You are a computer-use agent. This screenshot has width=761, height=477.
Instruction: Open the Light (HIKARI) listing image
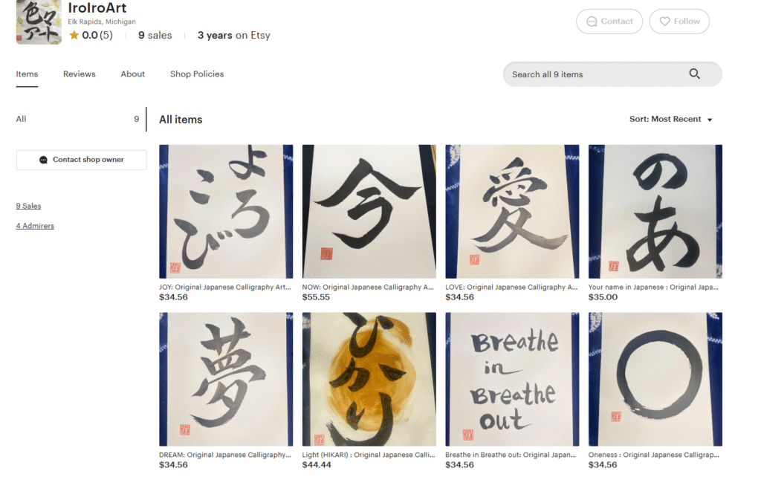369,379
